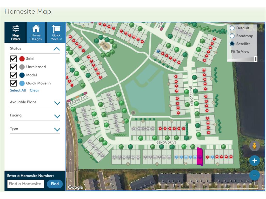This screenshot has height=199, width=266.
Task: Click sold homesite 28 marker
Action: [179, 62]
